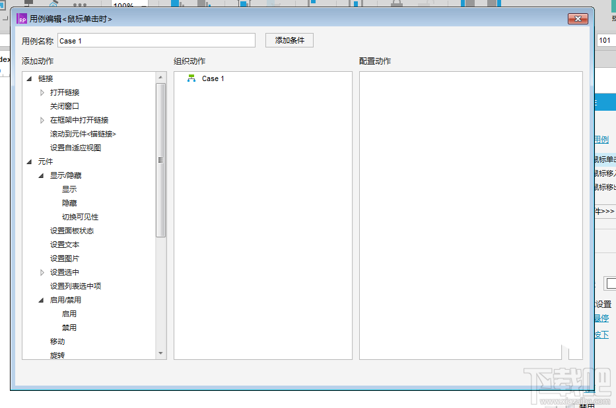Select 设置面板状态 action

[x=72, y=231]
